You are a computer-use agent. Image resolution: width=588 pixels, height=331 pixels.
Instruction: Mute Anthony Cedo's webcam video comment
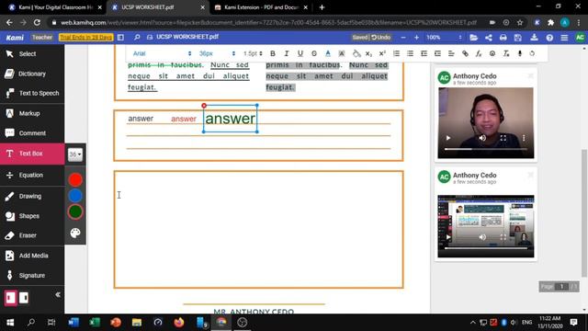click(x=482, y=138)
